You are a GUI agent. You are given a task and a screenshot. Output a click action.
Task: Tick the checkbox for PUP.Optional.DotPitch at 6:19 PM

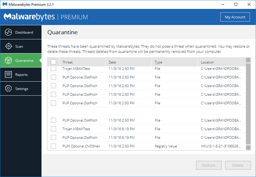pos(53,137)
